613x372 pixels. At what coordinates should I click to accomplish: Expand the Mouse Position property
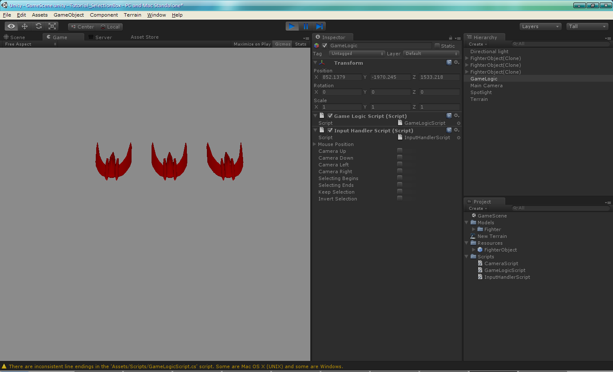[x=315, y=144]
